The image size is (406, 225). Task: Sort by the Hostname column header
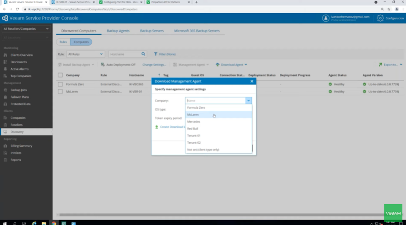pos(137,75)
